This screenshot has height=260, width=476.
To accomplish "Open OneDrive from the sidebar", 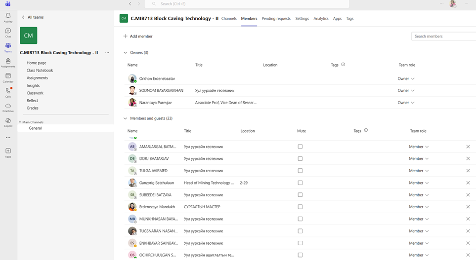I will 8,107.
